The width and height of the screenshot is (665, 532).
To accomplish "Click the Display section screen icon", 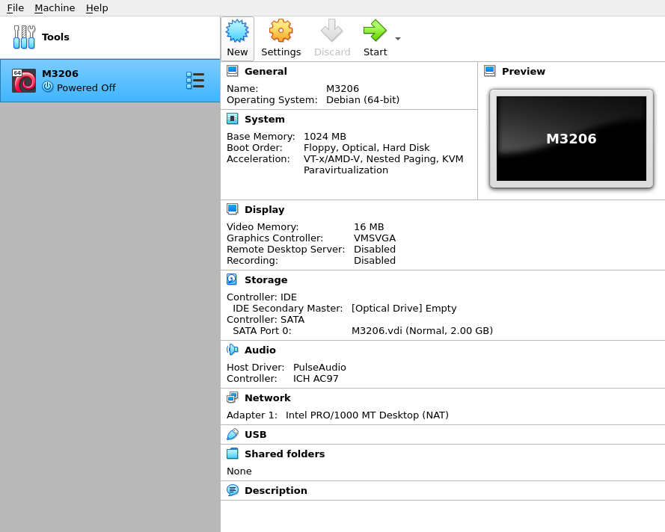I will (x=233, y=209).
